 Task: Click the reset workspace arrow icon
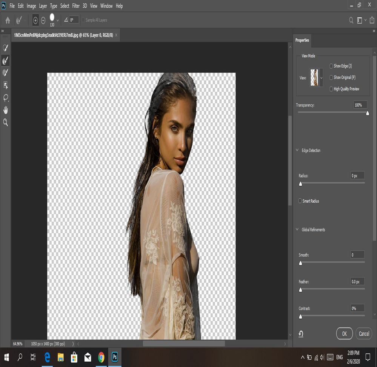pyautogui.click(x=301, y=334)
